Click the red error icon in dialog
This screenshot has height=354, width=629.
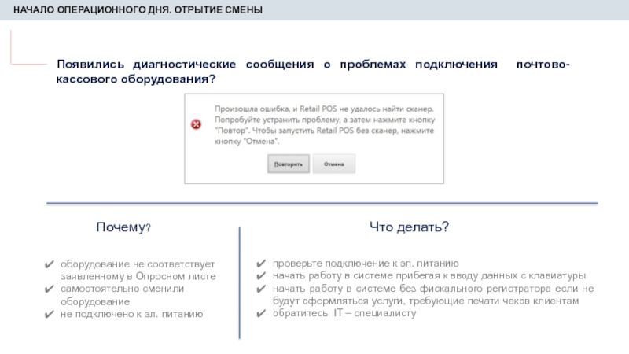click(x=196, y=124)
